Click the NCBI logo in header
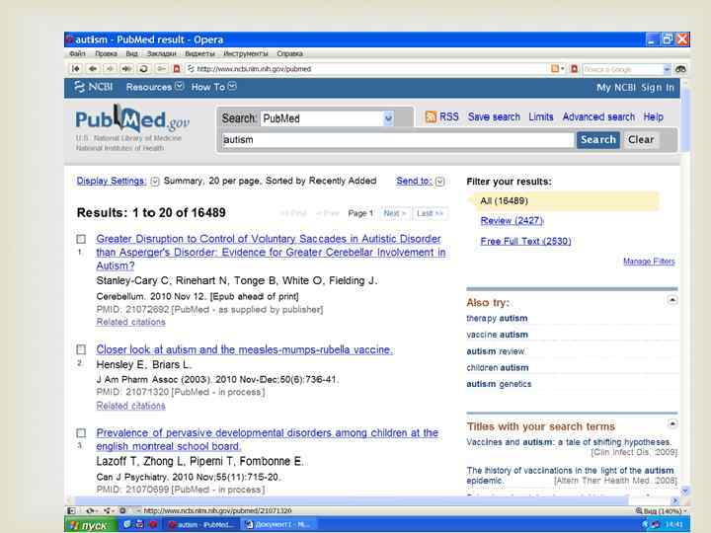 tap(94, 87)
